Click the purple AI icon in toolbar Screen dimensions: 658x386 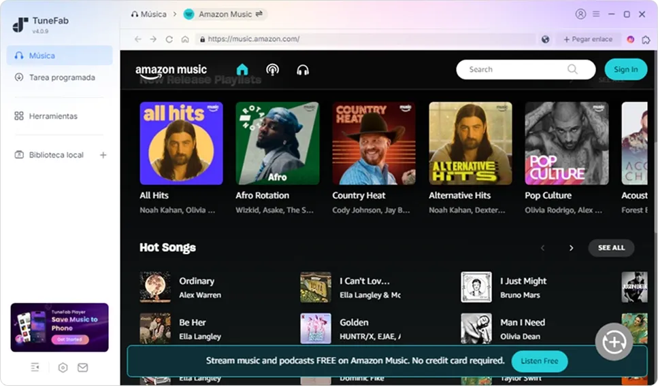click(630, 39)
